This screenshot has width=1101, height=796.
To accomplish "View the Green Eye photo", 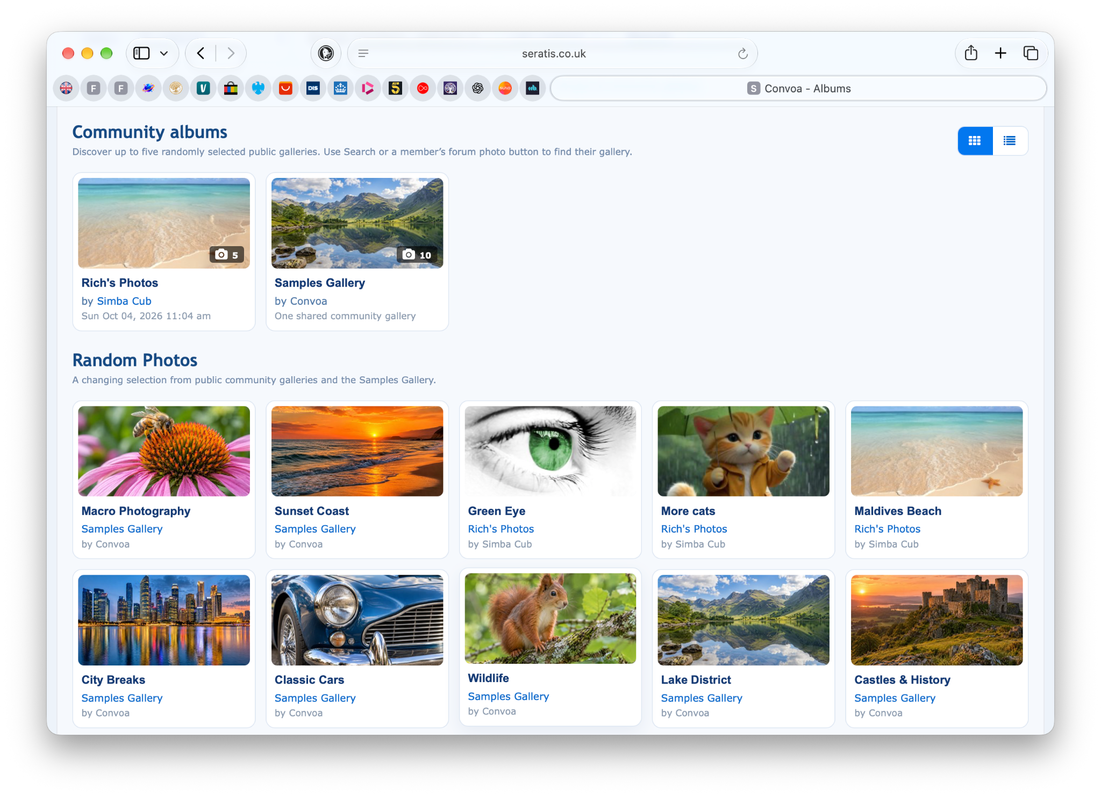I will 550,451.
